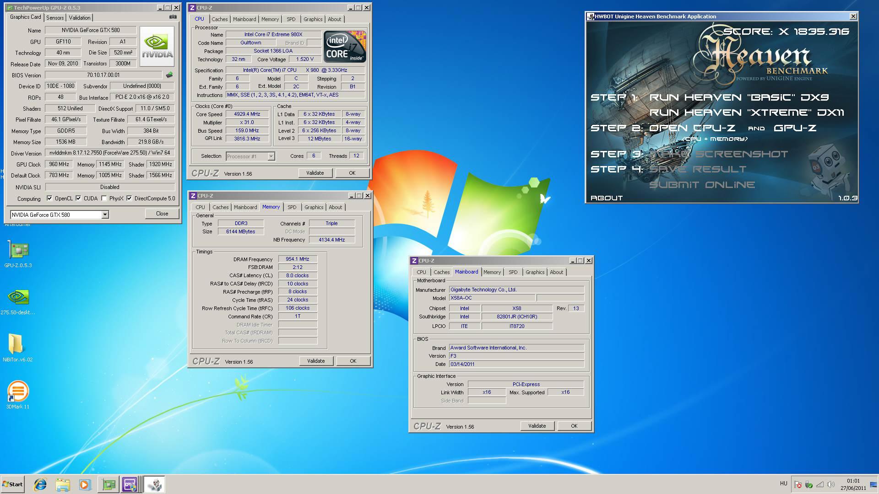
Task: Open Windows Explorer from the taskbar
Action: coord(63,484)
